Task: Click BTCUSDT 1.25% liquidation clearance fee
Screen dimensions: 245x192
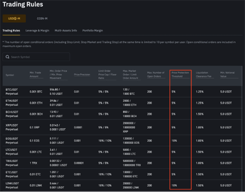Action: click(x=200, y=92)
